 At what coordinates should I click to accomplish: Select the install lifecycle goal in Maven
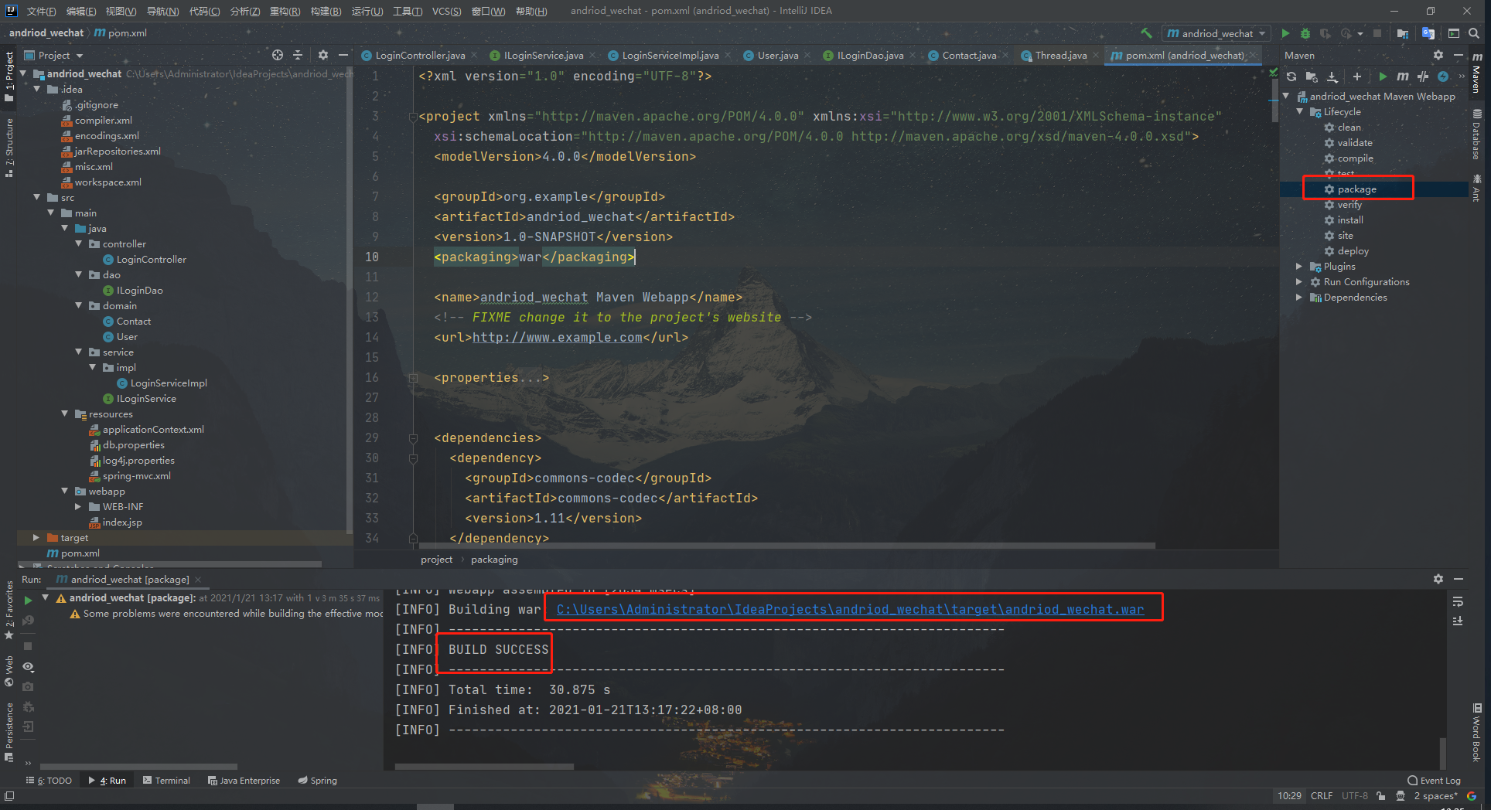coord(1350,220)
